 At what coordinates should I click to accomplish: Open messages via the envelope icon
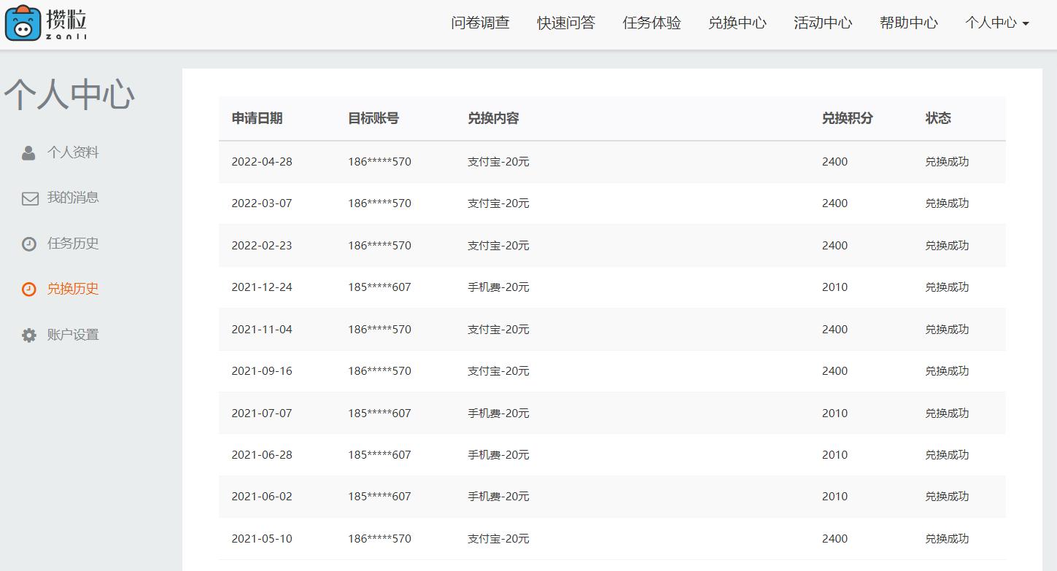tap(28, 197)
